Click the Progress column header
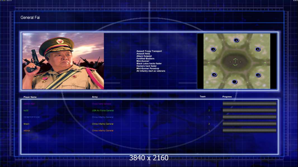 (227, 97)
